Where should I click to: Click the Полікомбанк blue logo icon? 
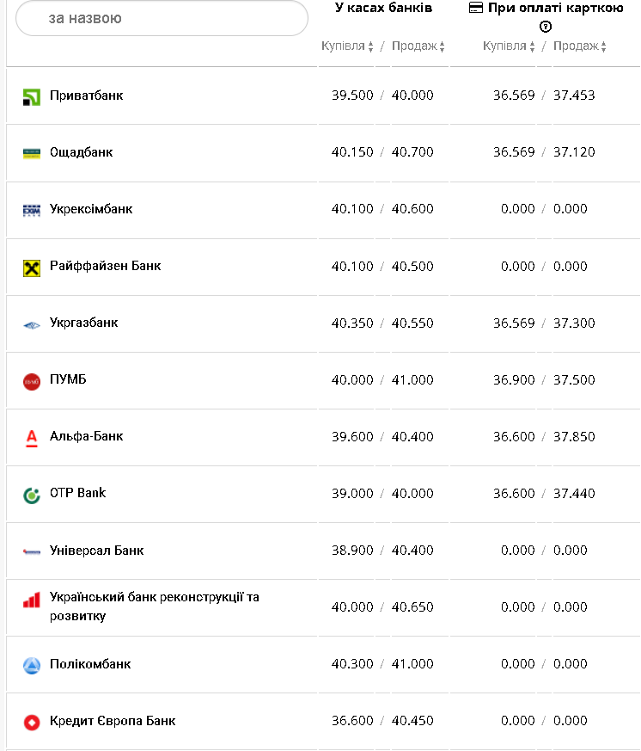coord(32,665)
